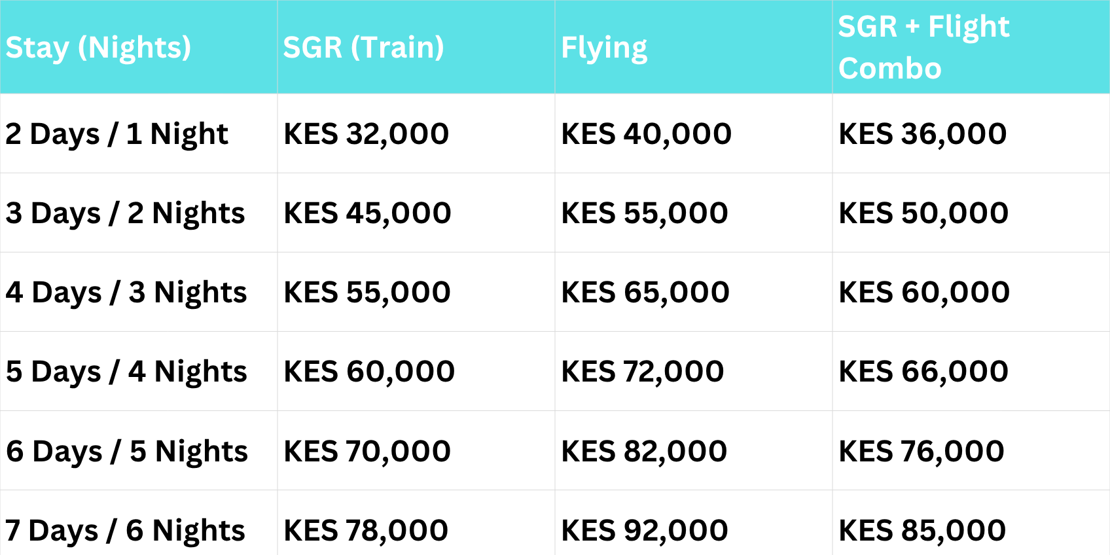Click the "Flying" column header
This screenshot has height=555, width=1110.
(604, 48)
